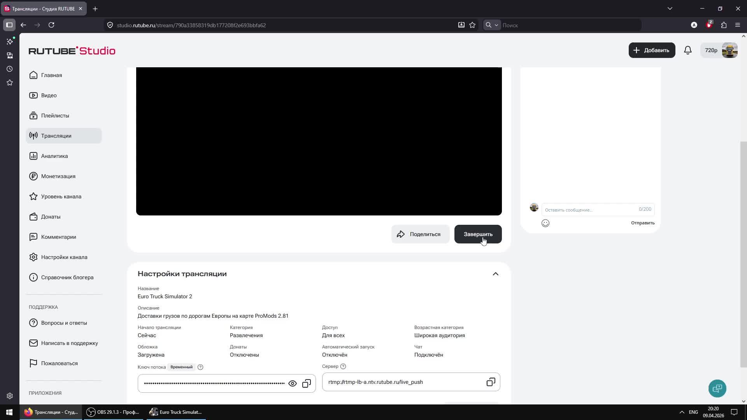Bookmark this page with the star icon

(472, 25)
